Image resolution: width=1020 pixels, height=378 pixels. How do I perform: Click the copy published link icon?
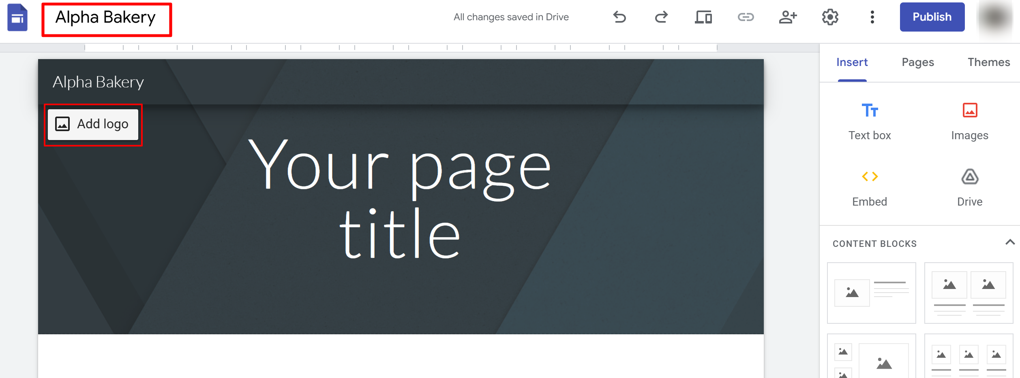coord(746,17)
